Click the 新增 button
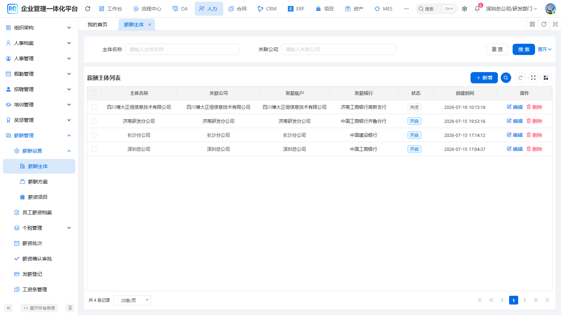 tap(484, 78)
